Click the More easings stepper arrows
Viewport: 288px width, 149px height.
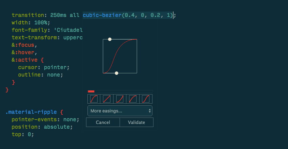pos(149,111)
